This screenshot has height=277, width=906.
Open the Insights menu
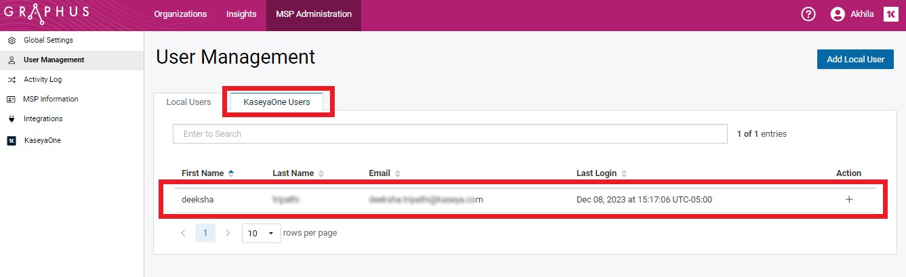pyautogui.click(x=241, y=14)
